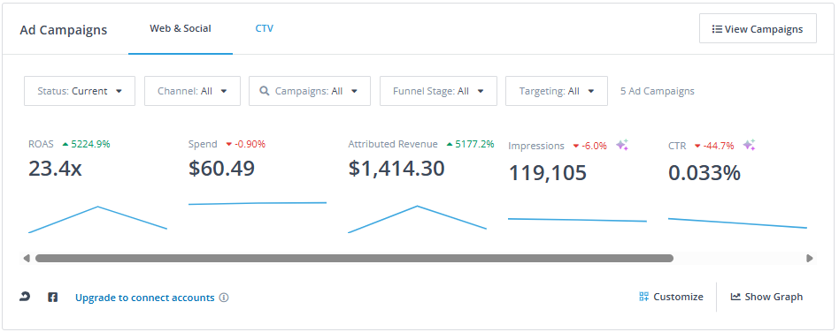Image resolution: width=839 pixels, height=332 pixels.
Task: Expand the Channel: All filter
Action: click(x=193, y=91)
